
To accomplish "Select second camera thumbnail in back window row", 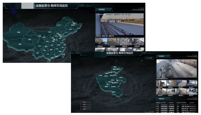I will pos(114,41).
